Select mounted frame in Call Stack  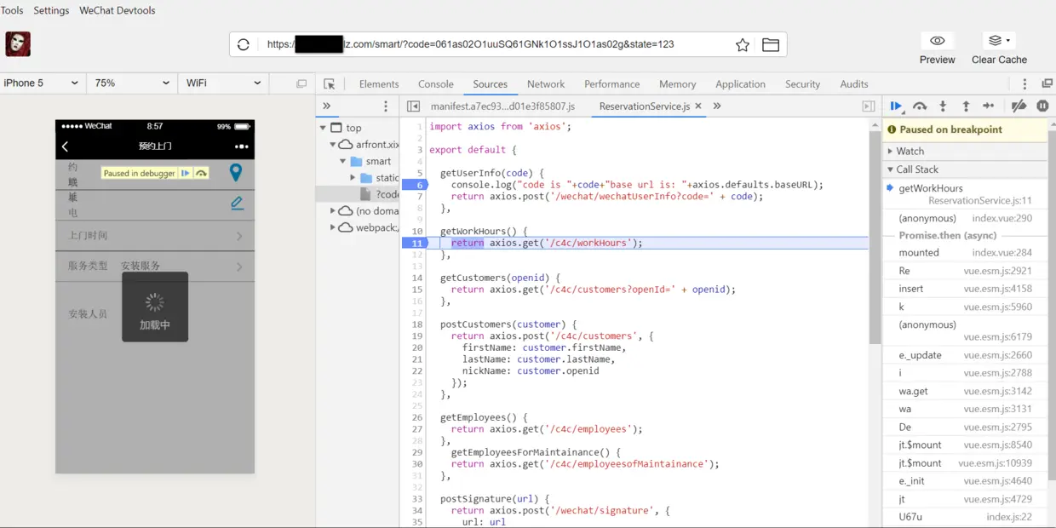pos(919,253)
